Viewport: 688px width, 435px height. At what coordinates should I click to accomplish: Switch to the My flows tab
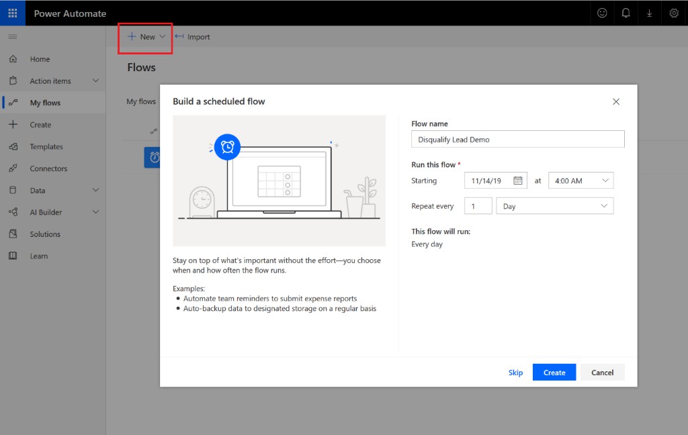tap(141, 102)
